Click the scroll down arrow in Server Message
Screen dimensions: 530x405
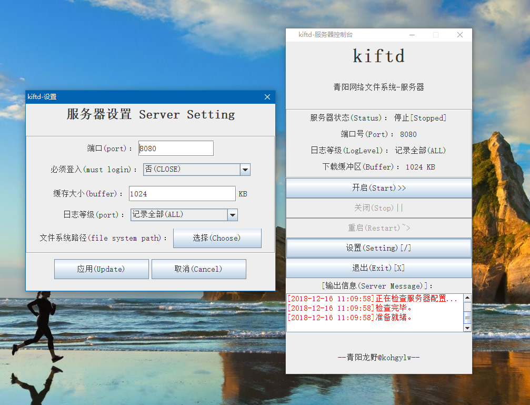(x=467, y=328)
